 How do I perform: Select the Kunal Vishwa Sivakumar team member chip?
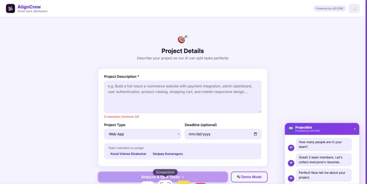[128, 154]
